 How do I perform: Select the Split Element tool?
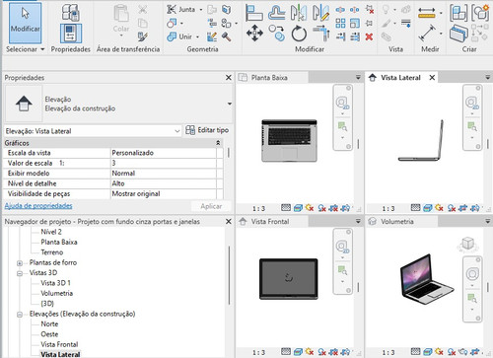(x=340, y=10)
